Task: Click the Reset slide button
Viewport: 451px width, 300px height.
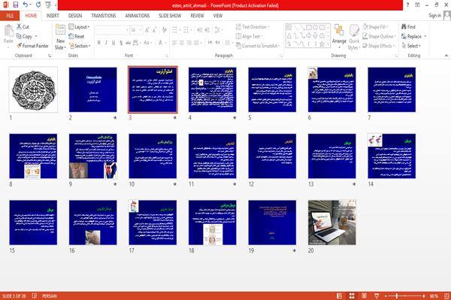Action: click(77, 36)
